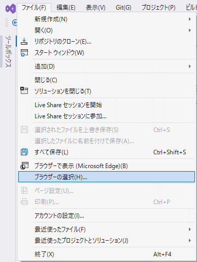Click the view in browser icon

24,166
